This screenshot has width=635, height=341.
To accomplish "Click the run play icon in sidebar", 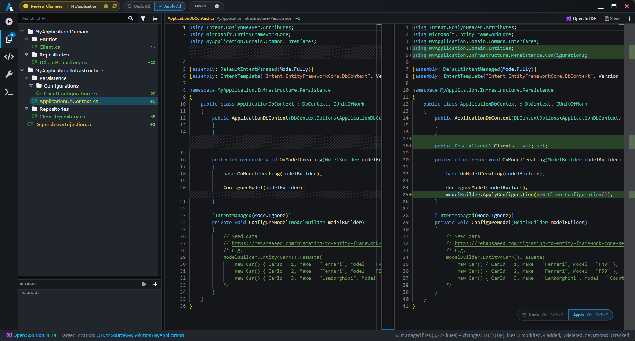I will click(9, 22).
